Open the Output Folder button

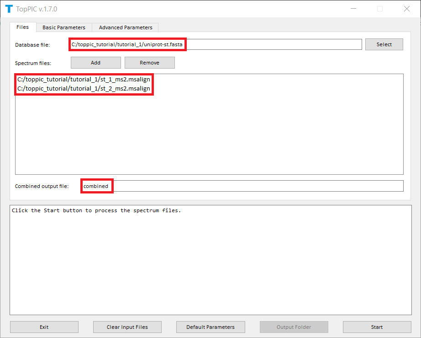coord(294,327)
